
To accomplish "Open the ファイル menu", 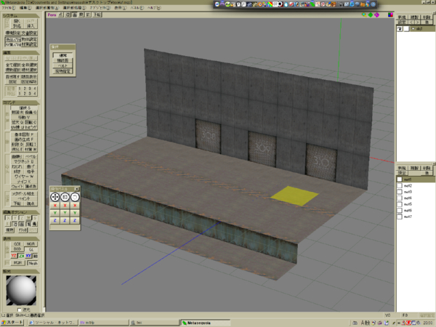I will click(9, 7).
